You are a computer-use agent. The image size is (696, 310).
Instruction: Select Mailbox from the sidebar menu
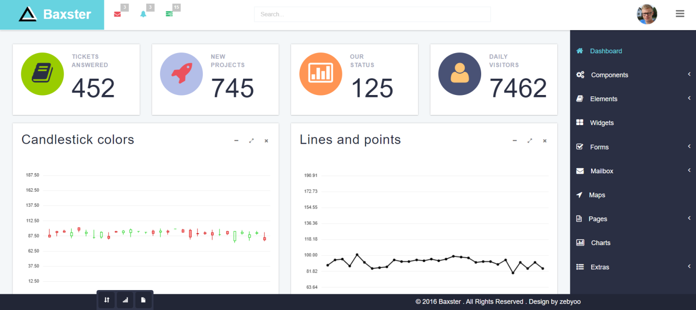click(602, 171)
